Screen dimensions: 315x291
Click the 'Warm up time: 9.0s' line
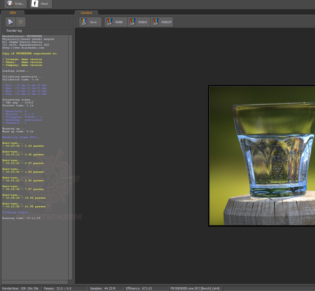click(x=18, y=132)
